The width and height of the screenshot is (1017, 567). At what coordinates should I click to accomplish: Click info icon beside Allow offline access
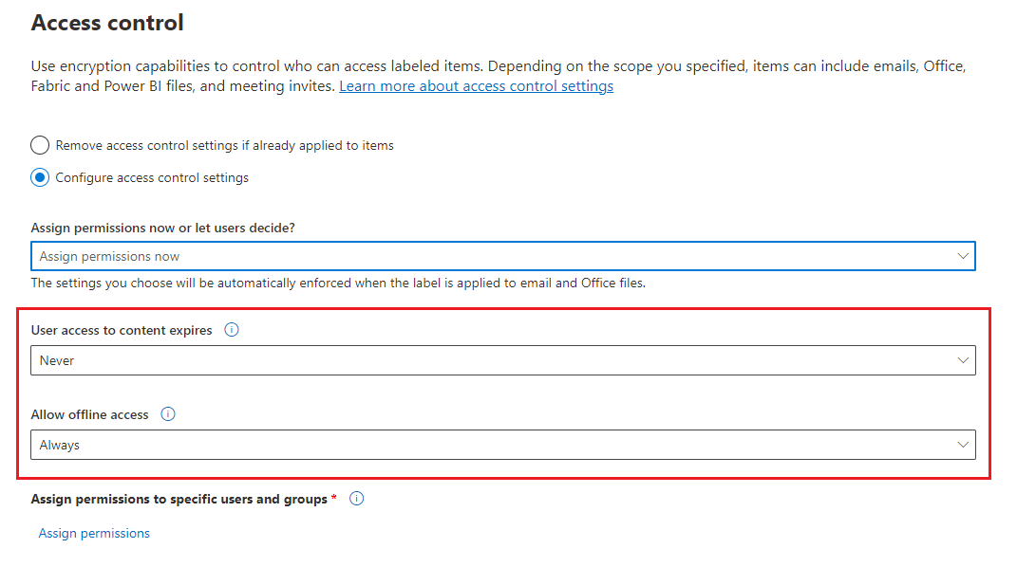(x=168, y=414)
